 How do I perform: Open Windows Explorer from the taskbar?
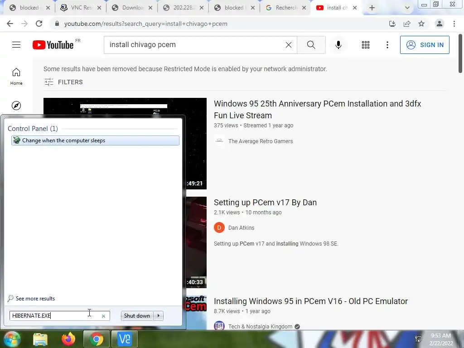tap(40, 339)
